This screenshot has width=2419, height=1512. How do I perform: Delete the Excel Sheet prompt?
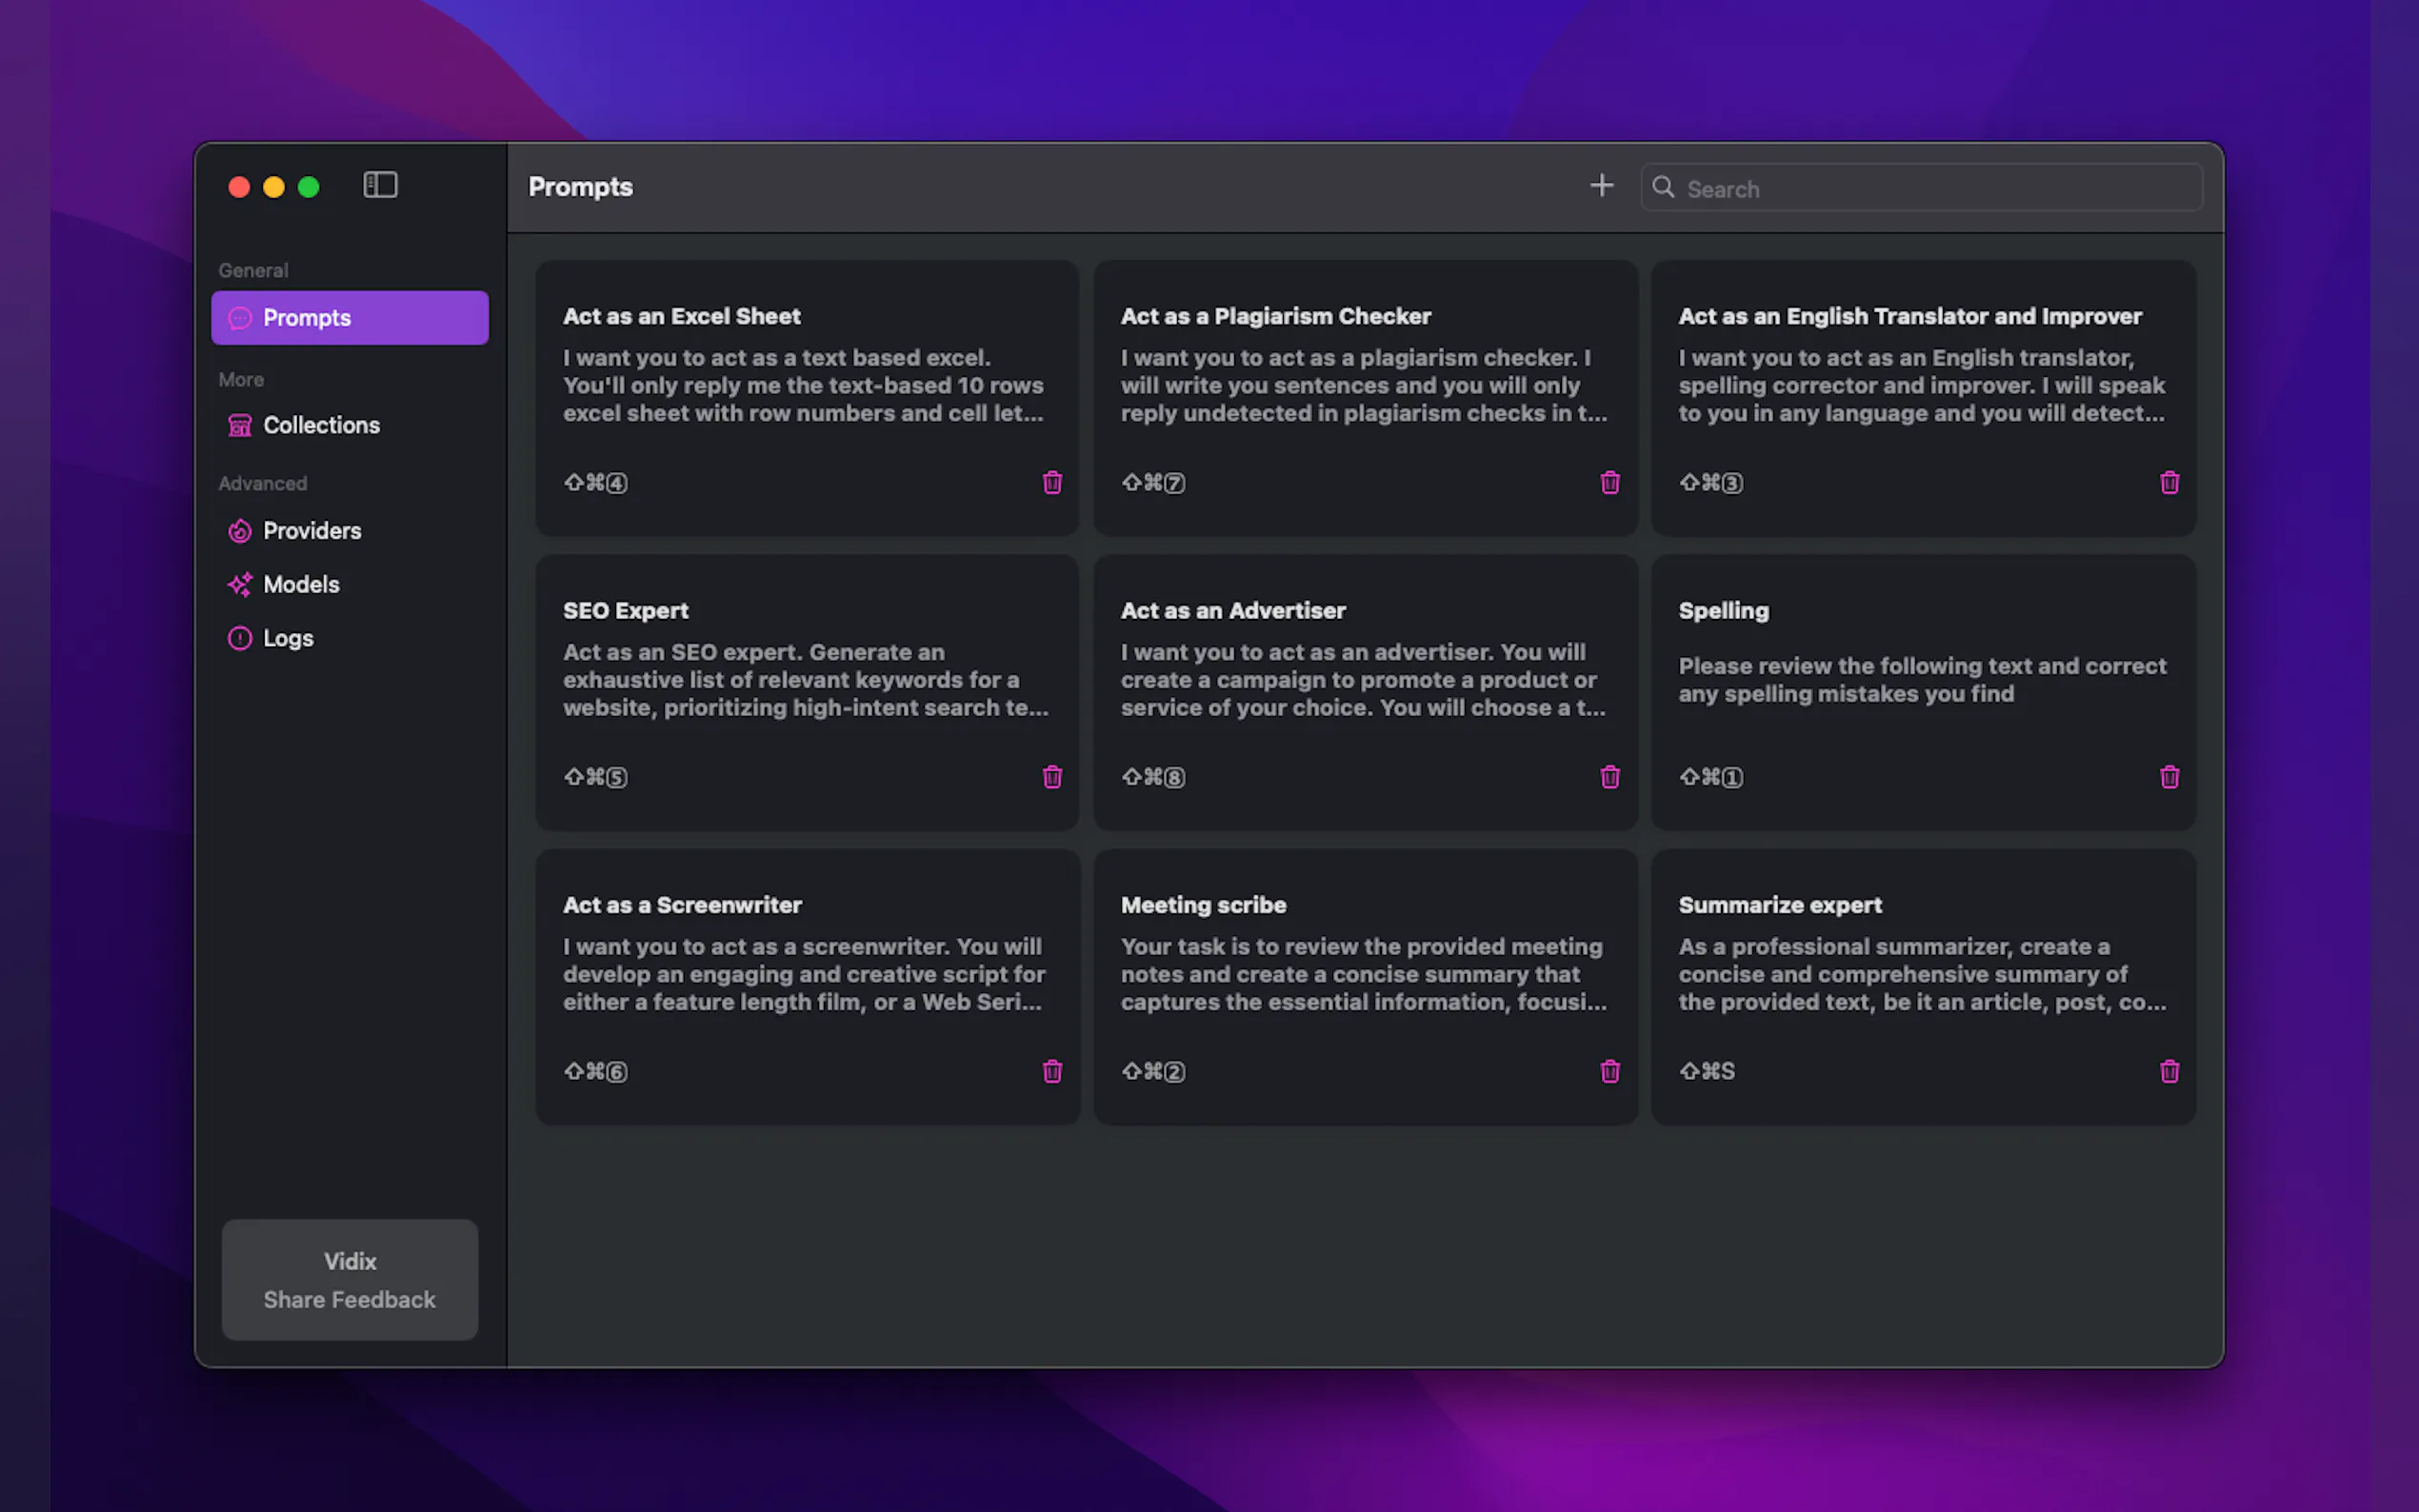pos(1052,483)
